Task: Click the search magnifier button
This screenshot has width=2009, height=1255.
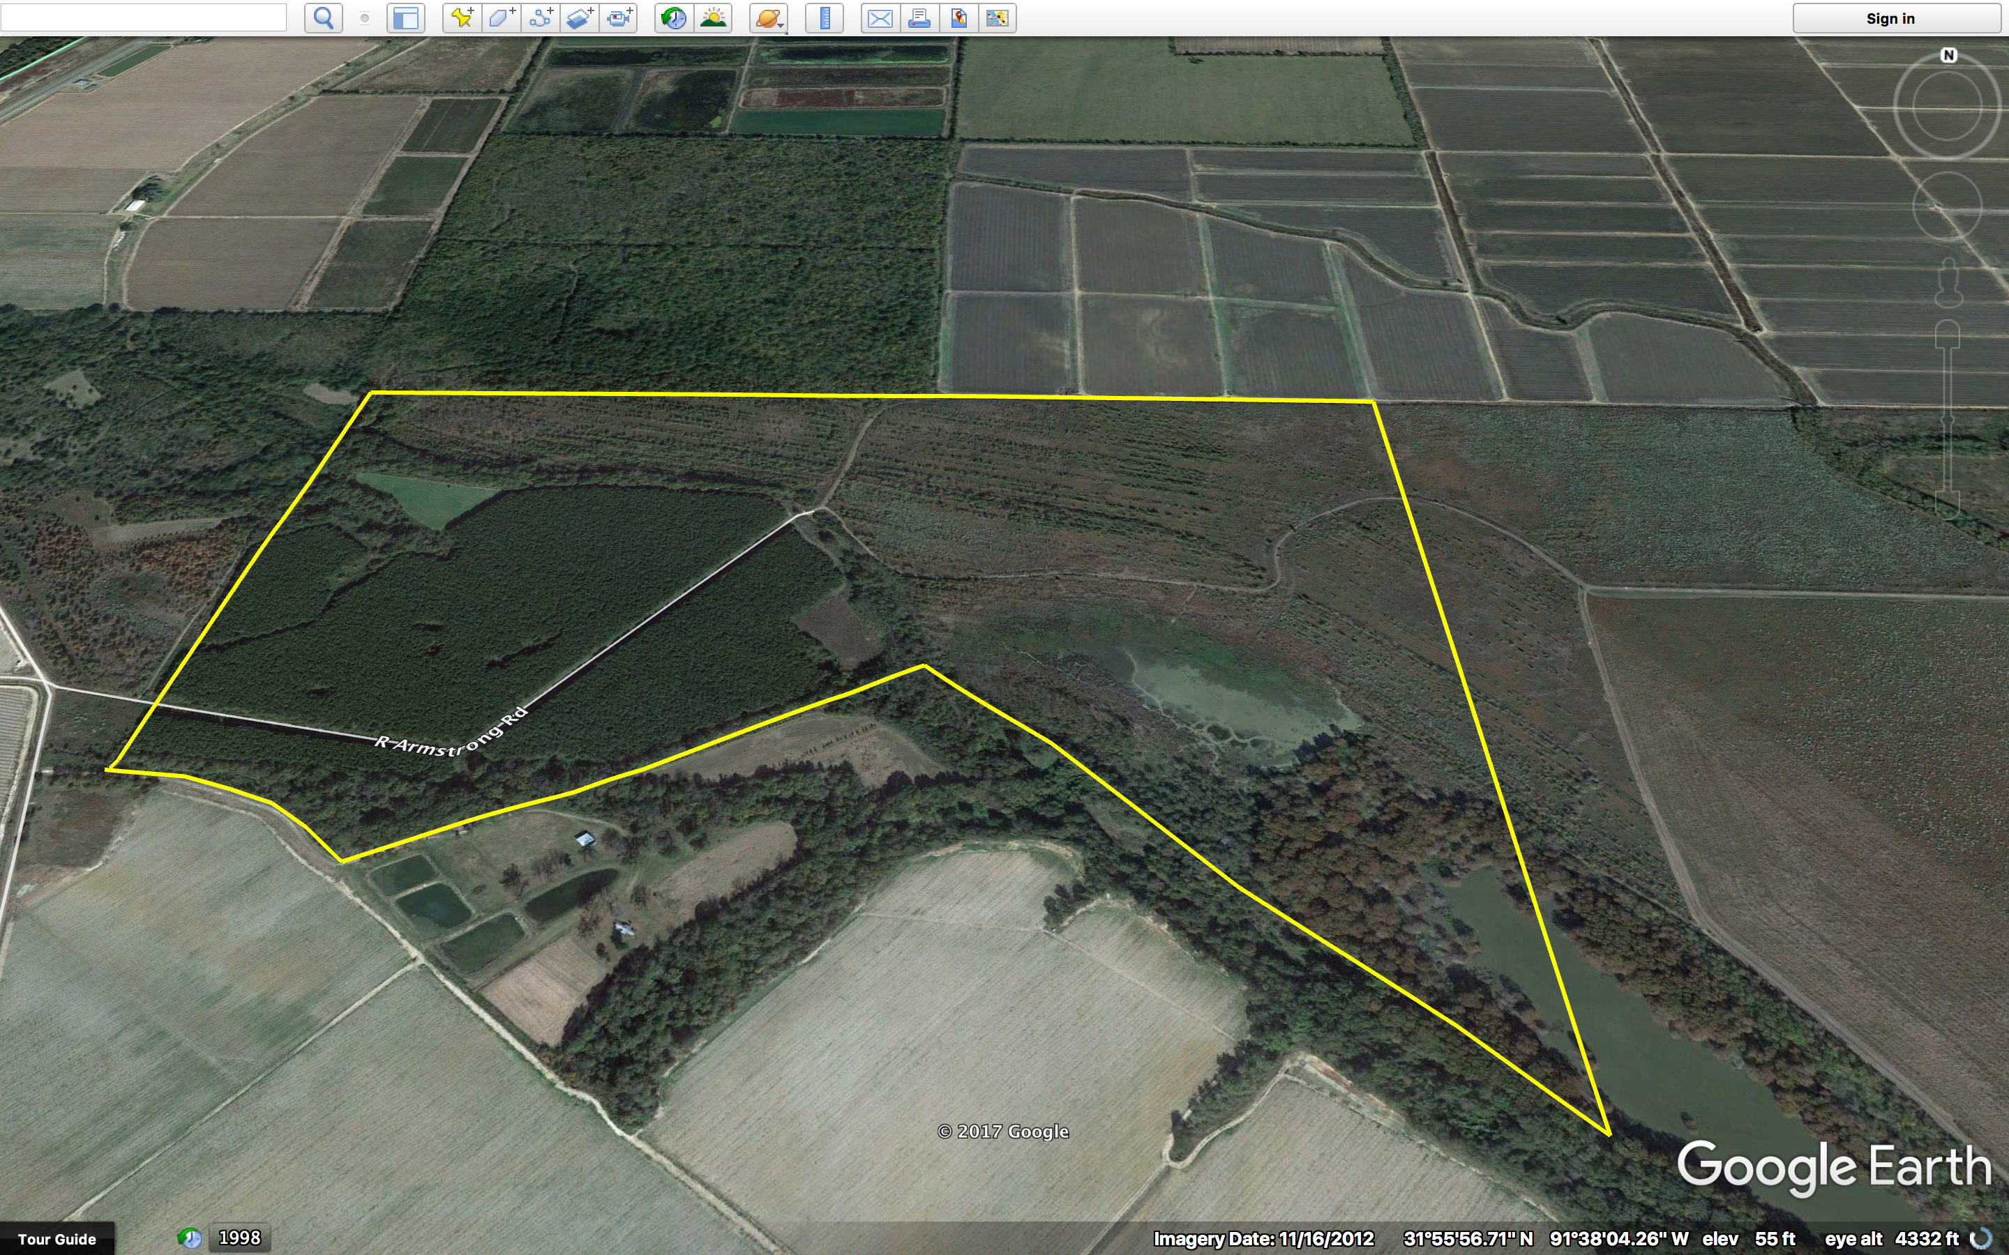Action: [x=324, y=18]
